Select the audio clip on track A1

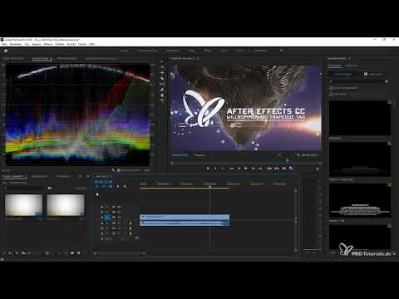click(185, 223)
